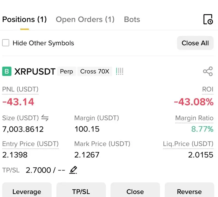Screen dimensions: 218x197
Task: Check Hide Other Symbols box
Action: 6,43
